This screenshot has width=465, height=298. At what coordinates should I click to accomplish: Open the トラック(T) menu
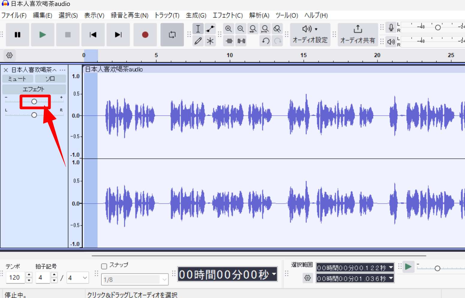167,15
